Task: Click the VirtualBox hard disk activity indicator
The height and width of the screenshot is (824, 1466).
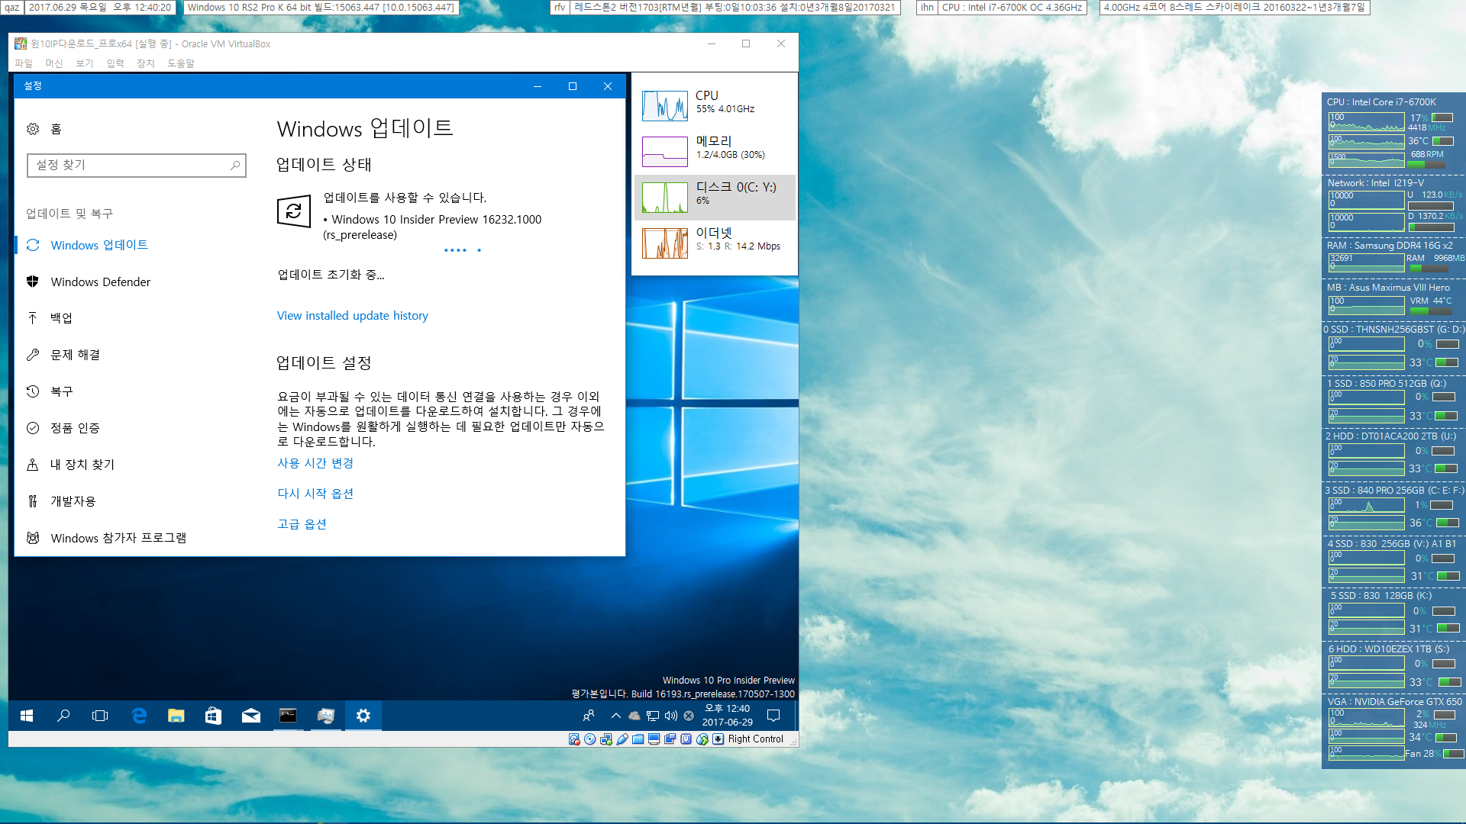Action: click(574, 739)
